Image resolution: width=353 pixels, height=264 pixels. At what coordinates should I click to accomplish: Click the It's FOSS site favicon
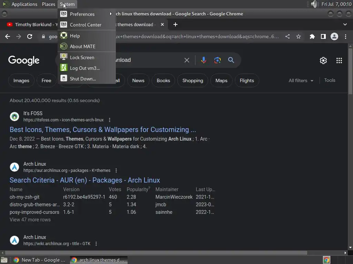pyautogui.click(x=14, y=117)
